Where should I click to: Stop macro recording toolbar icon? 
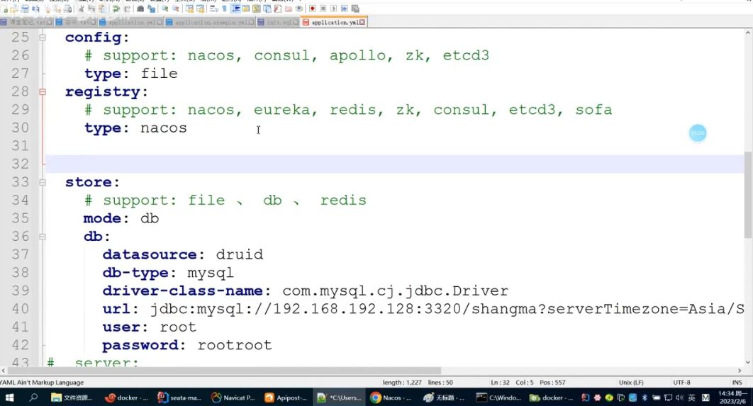point(323,9)
